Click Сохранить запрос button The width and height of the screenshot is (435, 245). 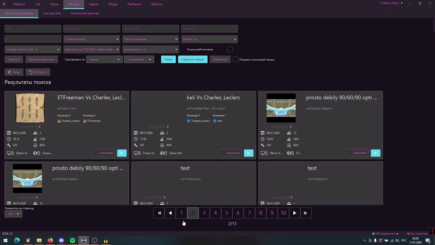pos(193,60)
